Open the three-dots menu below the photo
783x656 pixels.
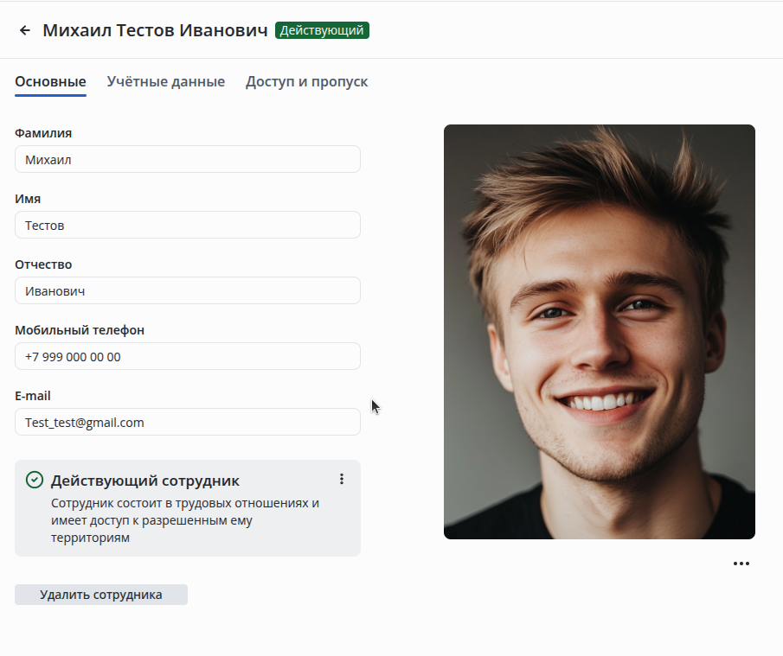(x=741, y=564)
